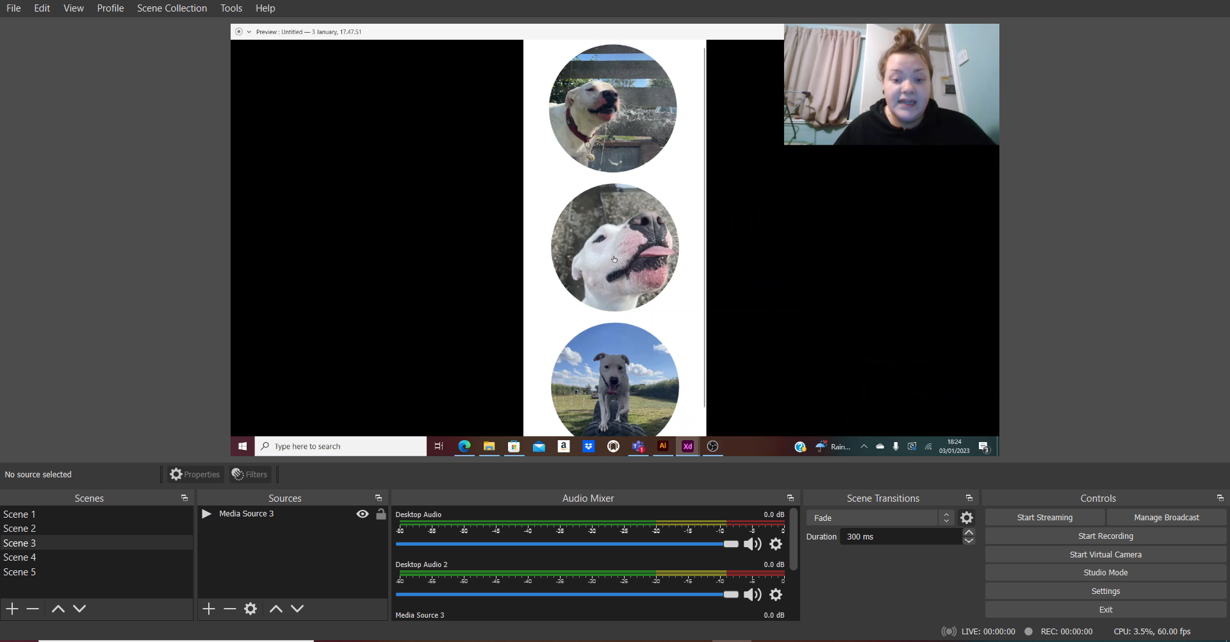1230x642 pixels.
Task: Hide Media Source 3 with eye icon
Action: click(363, 514)
